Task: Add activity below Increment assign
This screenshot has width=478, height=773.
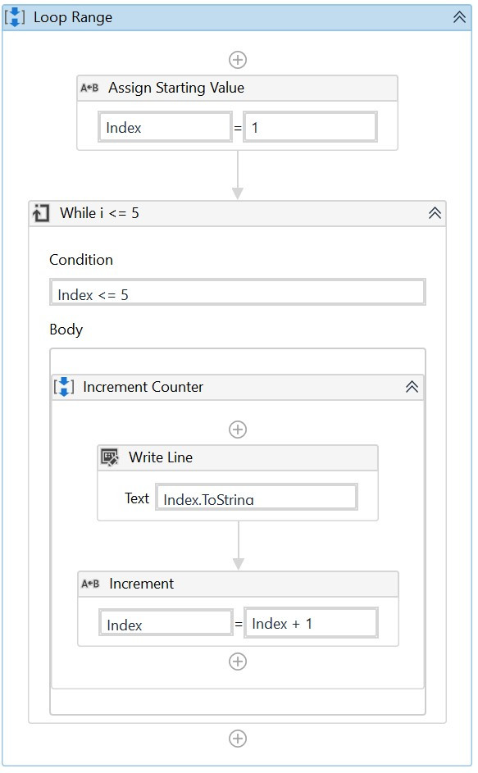Action: 238,661
